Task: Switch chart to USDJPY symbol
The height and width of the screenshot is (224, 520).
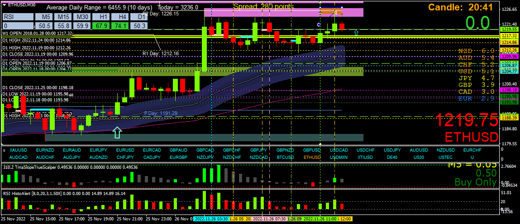Action: point(392,150)
